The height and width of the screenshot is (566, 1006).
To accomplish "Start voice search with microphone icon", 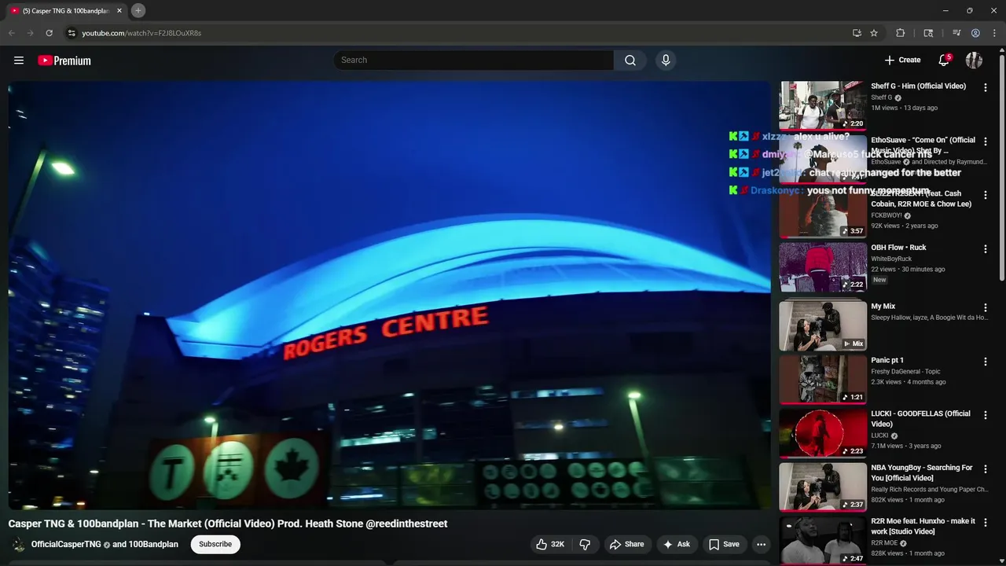I will click(666, 61).
